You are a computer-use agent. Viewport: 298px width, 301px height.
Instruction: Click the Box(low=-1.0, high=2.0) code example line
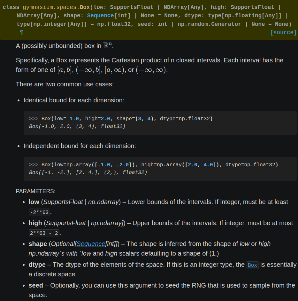tap(121, 119)
